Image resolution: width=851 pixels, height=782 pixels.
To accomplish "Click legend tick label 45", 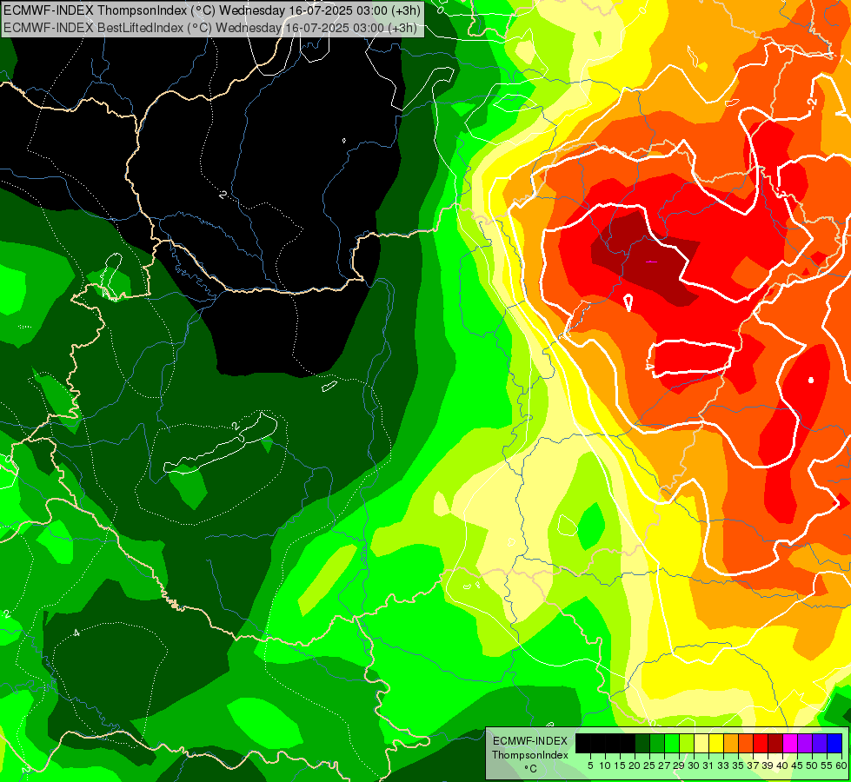I will 798,765.
